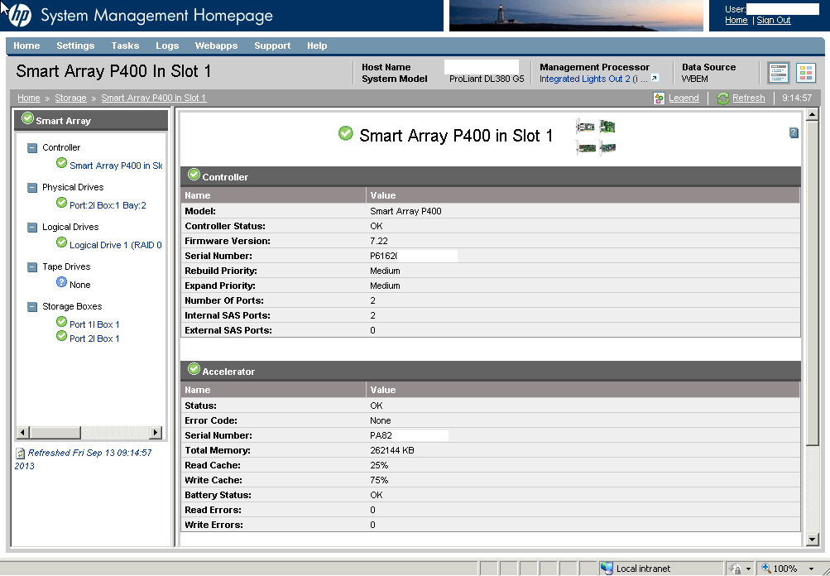
Task: Click the Smart Array controller cards image
Action: [x=596, y=137]
